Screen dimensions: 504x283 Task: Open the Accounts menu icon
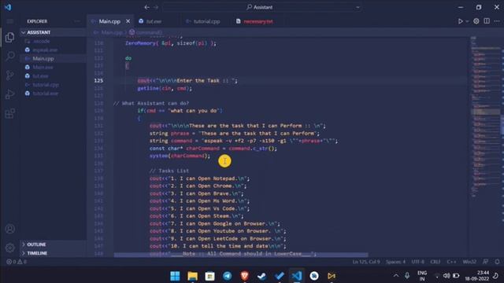[9, 229]
